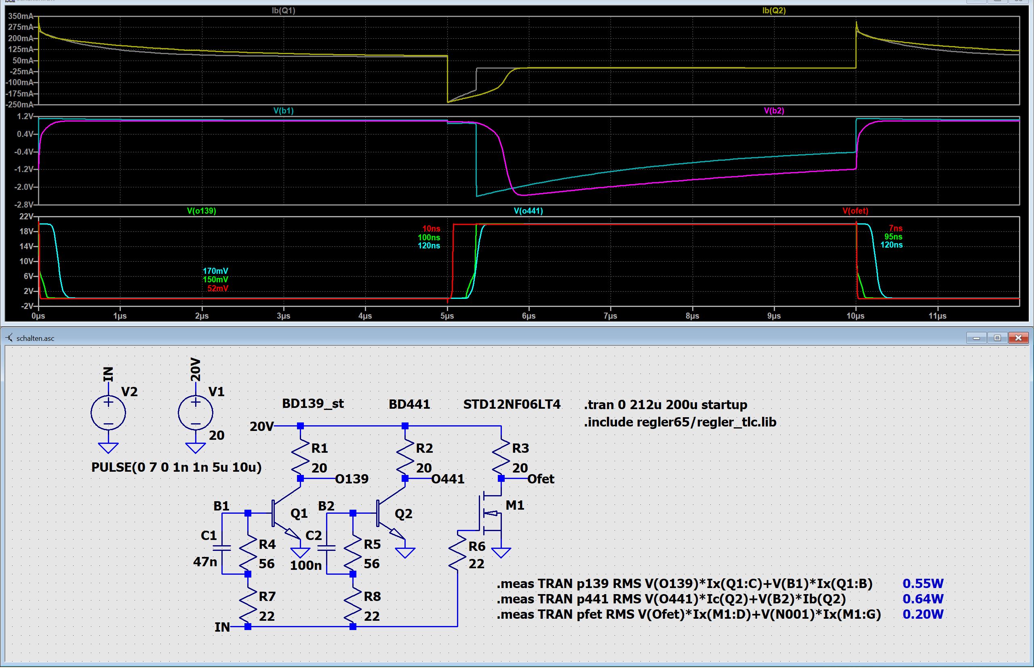Image resolution: width=1034 pixels, height=668 pixels.
Task: Click the .tran simulation directive text
Action: 665,405
